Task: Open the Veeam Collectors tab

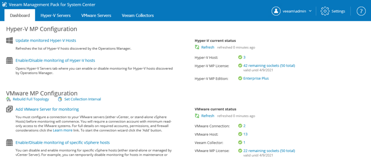Action: point(138,15)
